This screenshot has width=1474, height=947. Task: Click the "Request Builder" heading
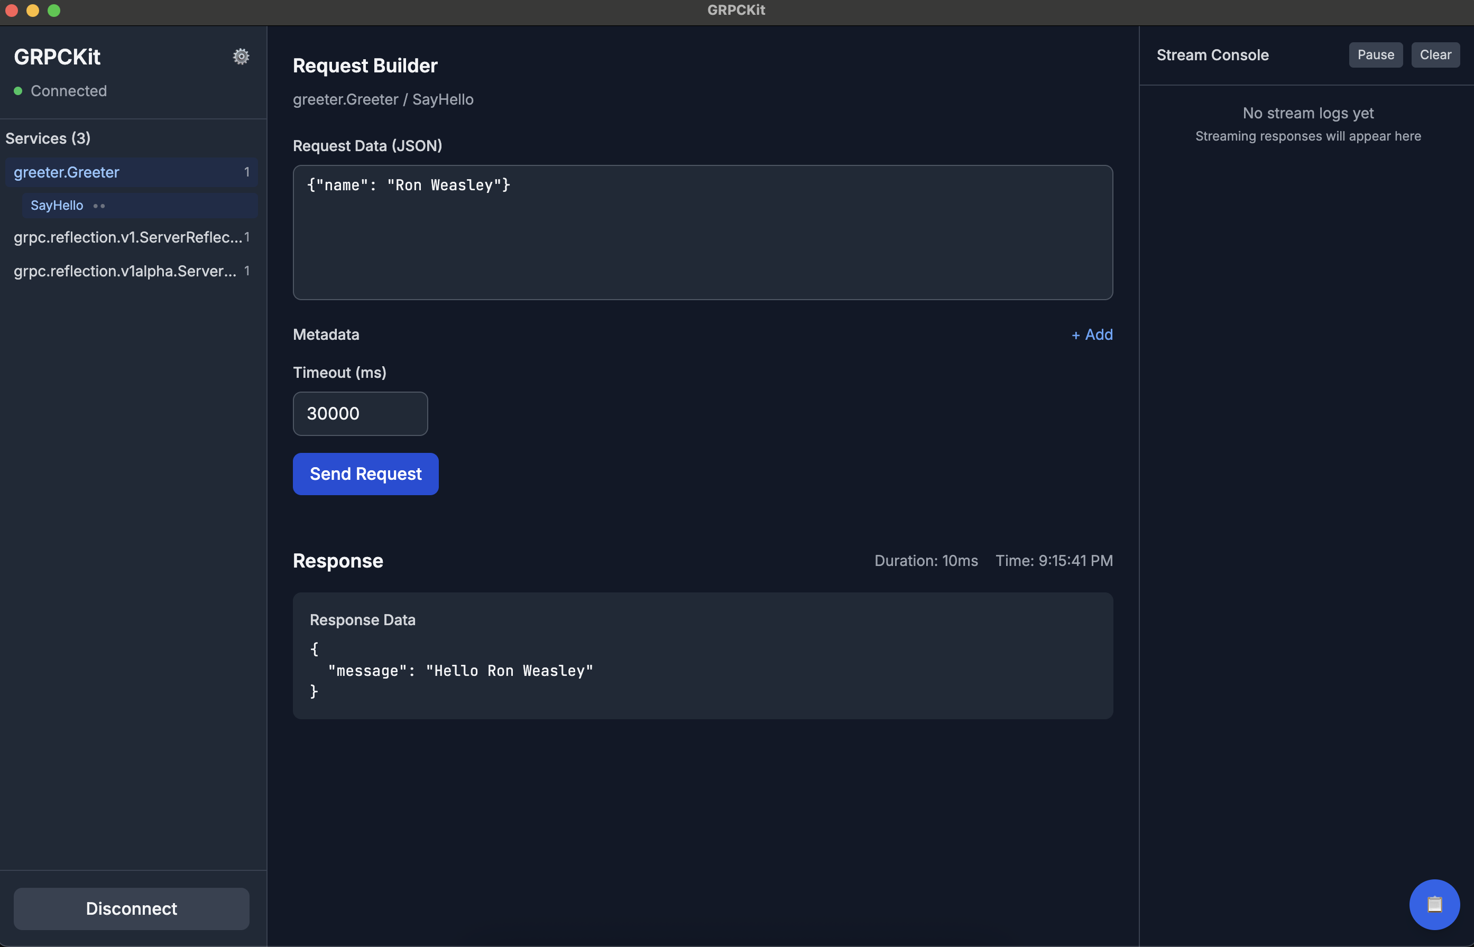pyautogui.click(x=365, y=66)
